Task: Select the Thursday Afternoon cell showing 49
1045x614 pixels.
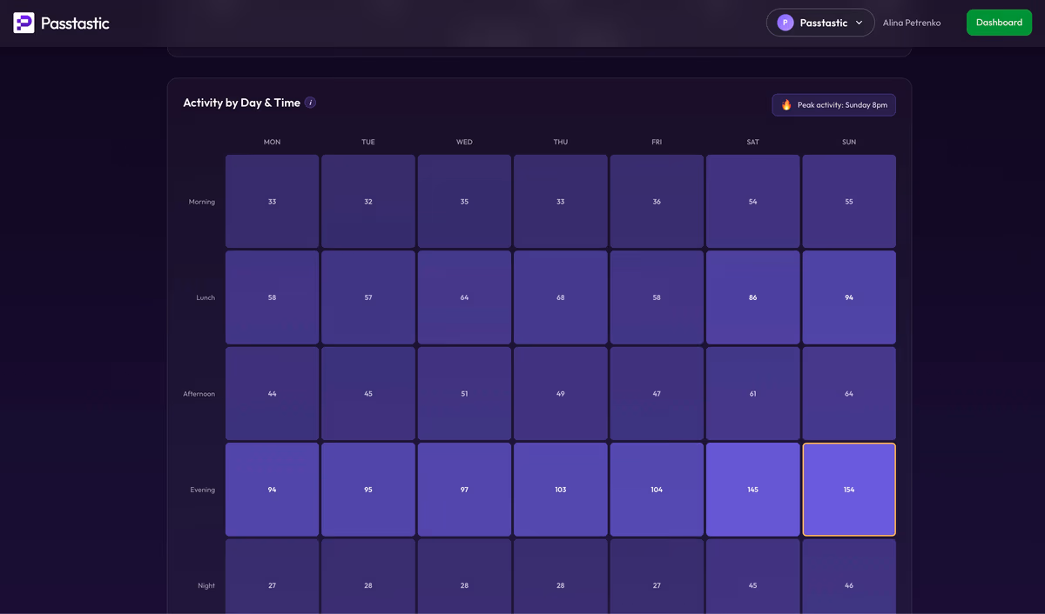Action: click(561, 394)
